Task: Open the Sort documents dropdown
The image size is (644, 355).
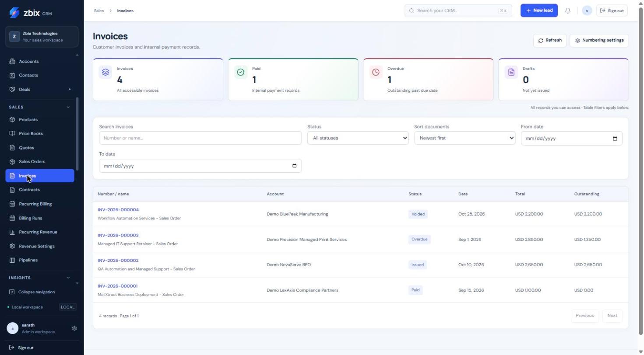Action: coord(465,138)
